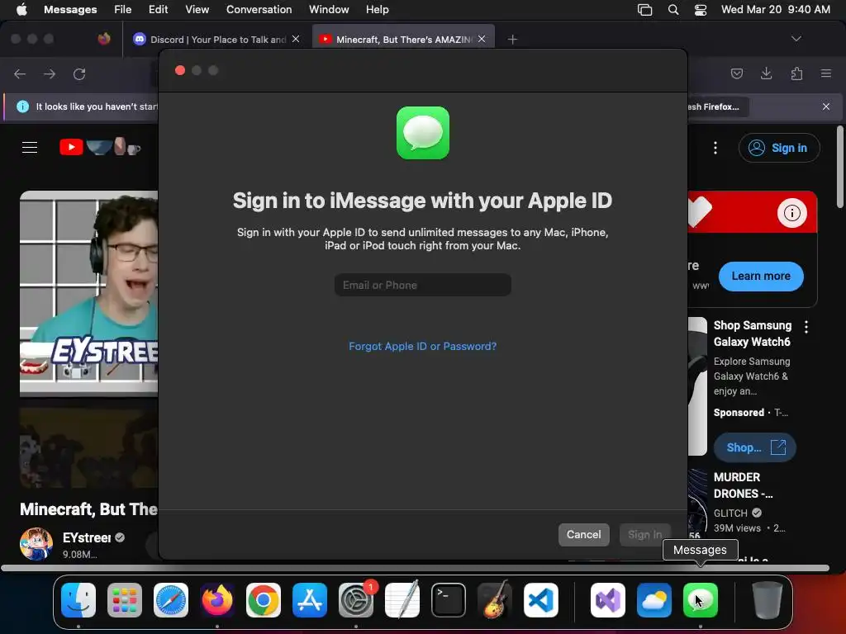846x634 pixels.
Task: Open the Help menu
Action: 377,10
